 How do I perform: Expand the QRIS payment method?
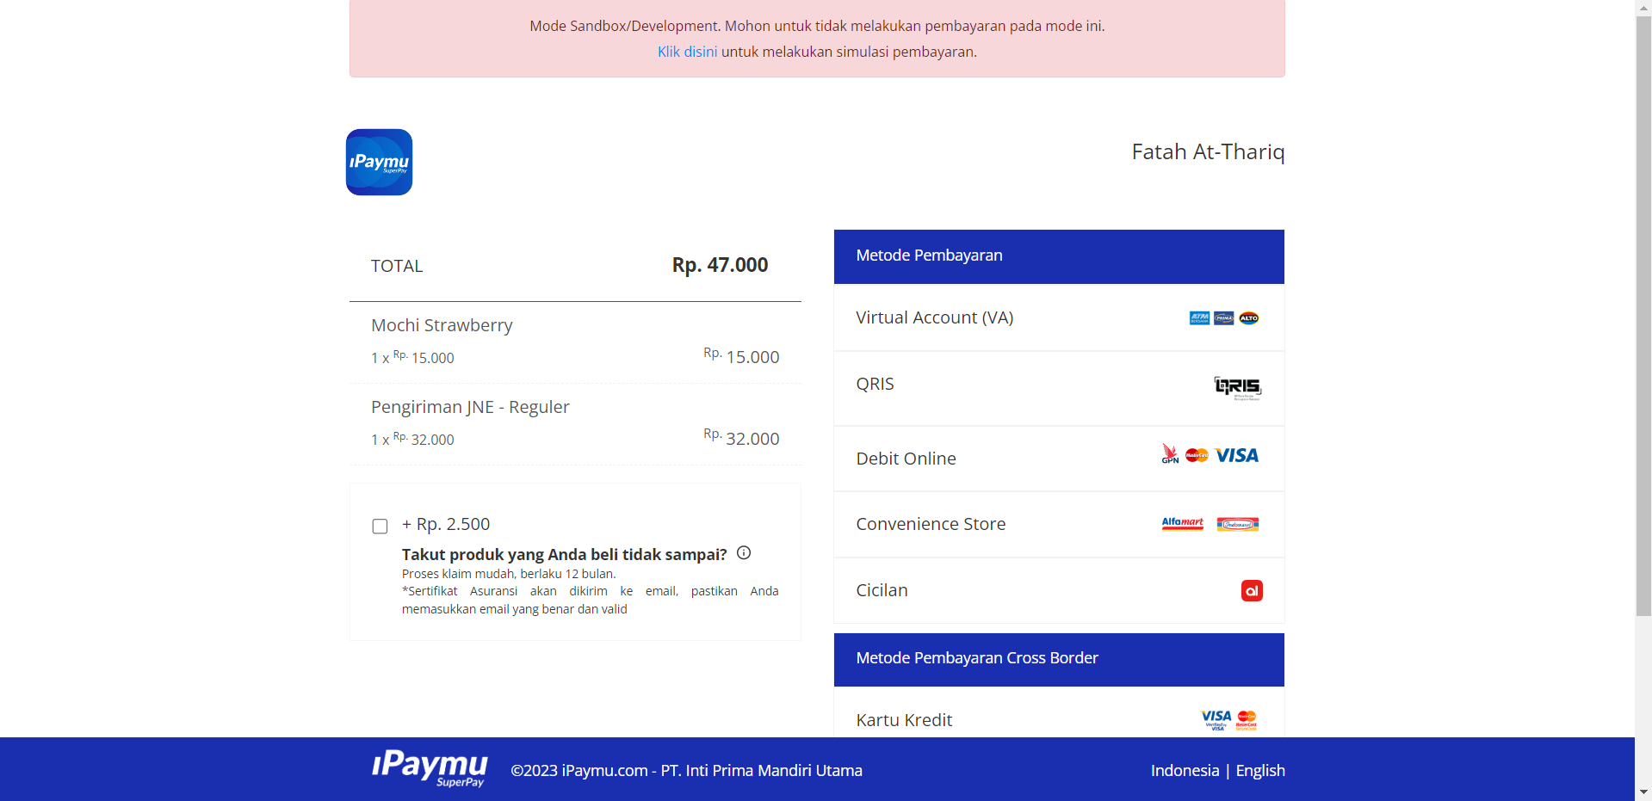tap(875, 385)
